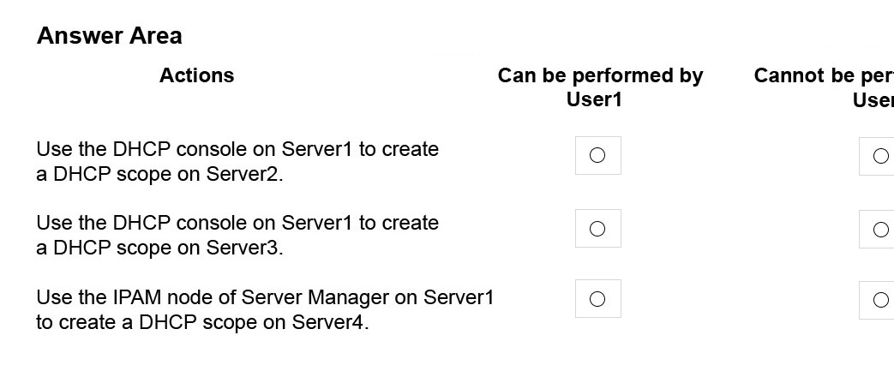This screenshot has width=894, height=383.
Task: Click the IPAM node Server4 action description
Action: (x=265, y=309)
